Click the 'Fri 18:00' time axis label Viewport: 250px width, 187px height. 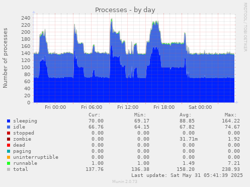pos(164,107)
